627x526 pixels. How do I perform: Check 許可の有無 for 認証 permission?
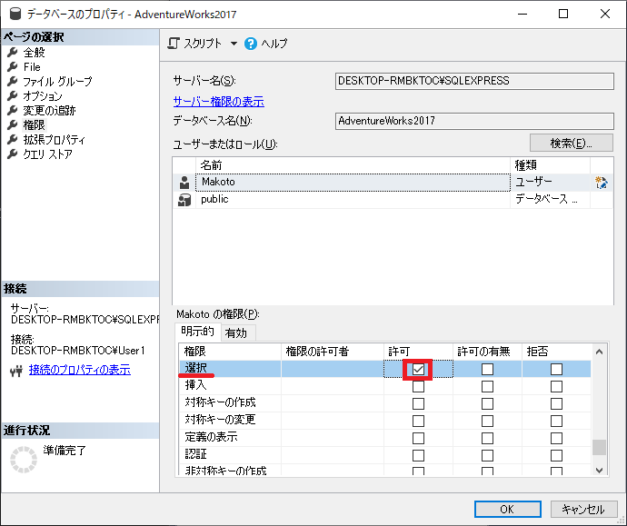pos(487,455)
